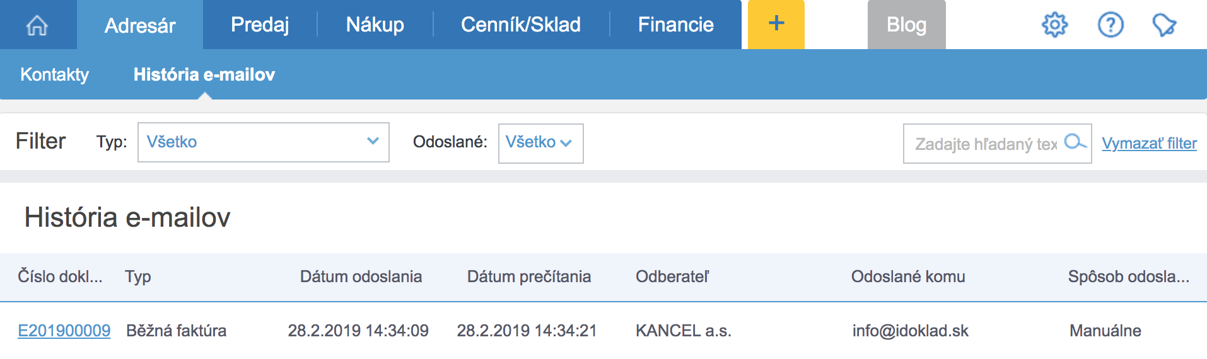Click the magnifier search icon
The height and width of the screenshot is (359, 1207).
tap(1075, 142)
